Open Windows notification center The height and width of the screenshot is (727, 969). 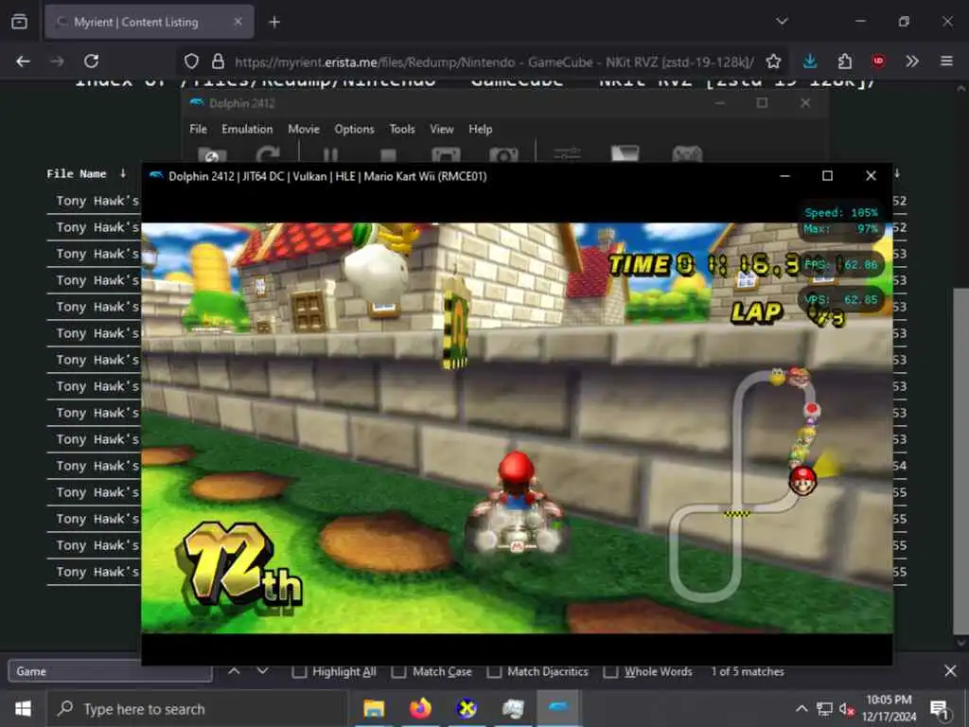tap(940, 709)
